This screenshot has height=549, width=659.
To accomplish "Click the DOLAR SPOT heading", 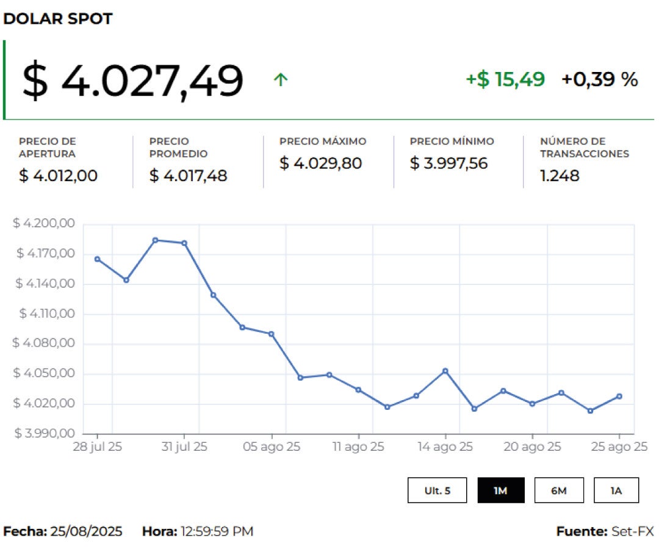I will pos(58,19).
